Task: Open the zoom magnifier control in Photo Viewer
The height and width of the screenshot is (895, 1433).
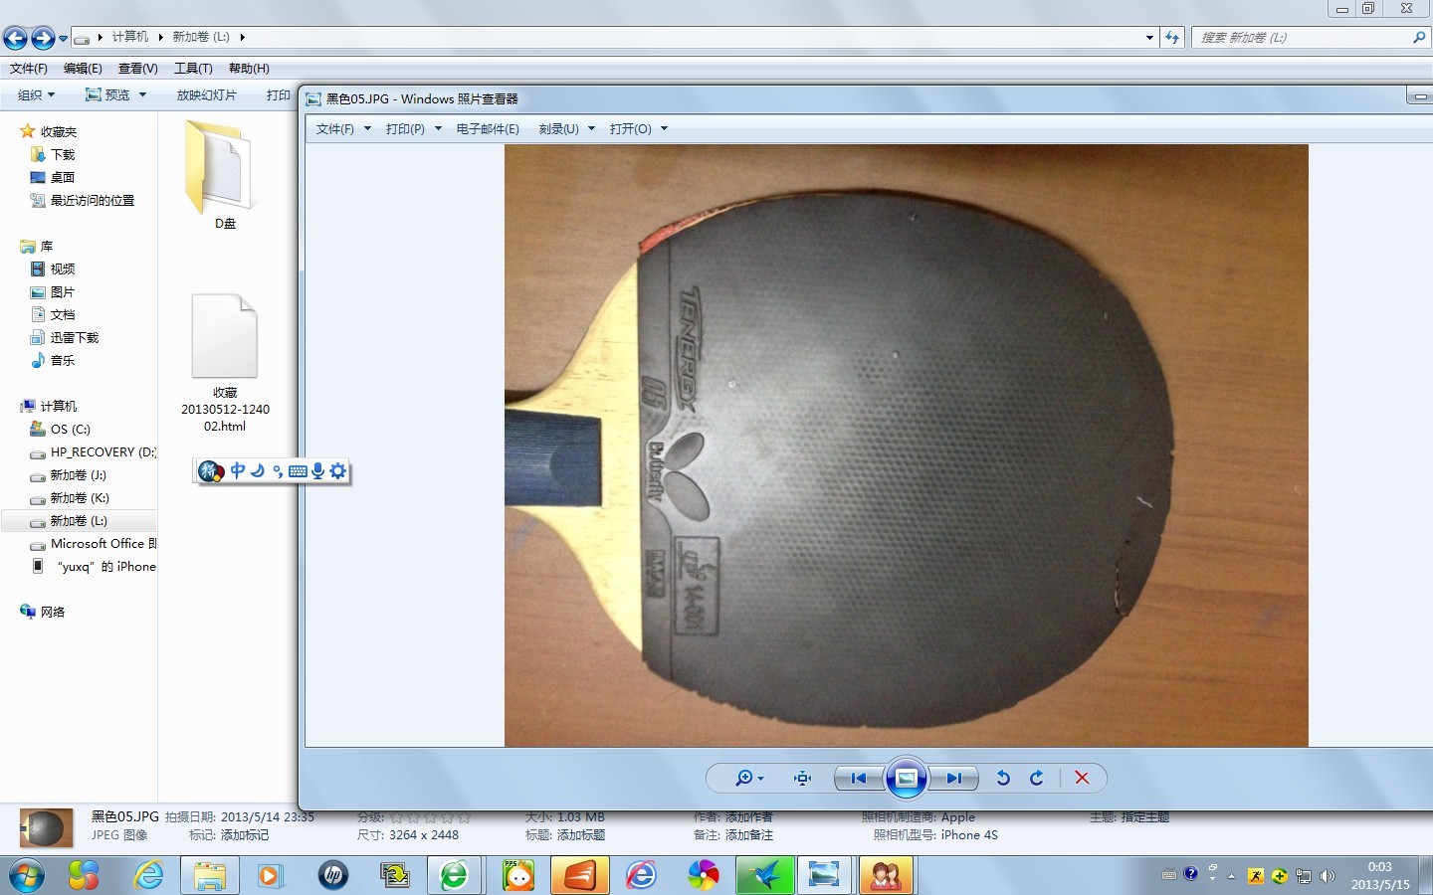Action: pyautogui.click(x=749, y=778)
